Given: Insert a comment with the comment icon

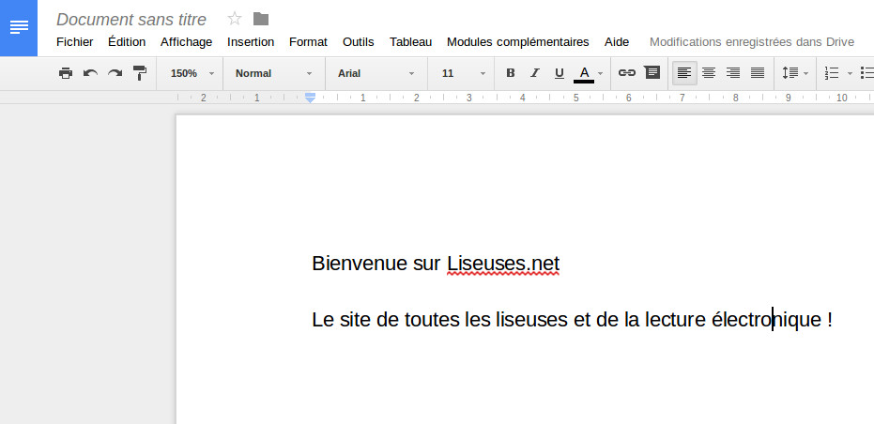Looking at the screenshot, I should (652, 72).
